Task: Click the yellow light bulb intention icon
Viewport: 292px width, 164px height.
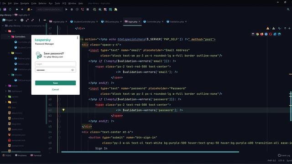Action: 63,110
